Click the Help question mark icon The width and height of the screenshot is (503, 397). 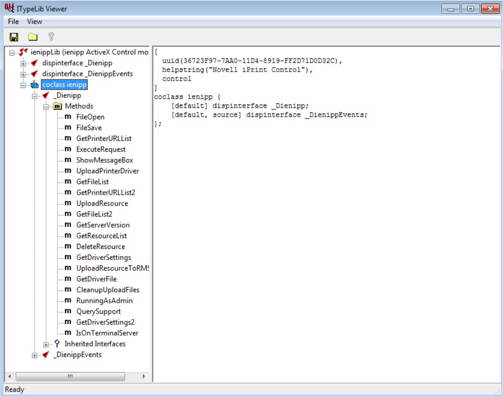51,37
